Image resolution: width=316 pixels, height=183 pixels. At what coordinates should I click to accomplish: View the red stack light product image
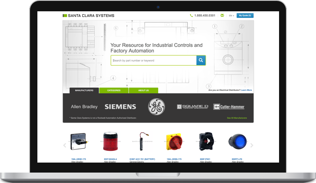(x=110, y=141)
